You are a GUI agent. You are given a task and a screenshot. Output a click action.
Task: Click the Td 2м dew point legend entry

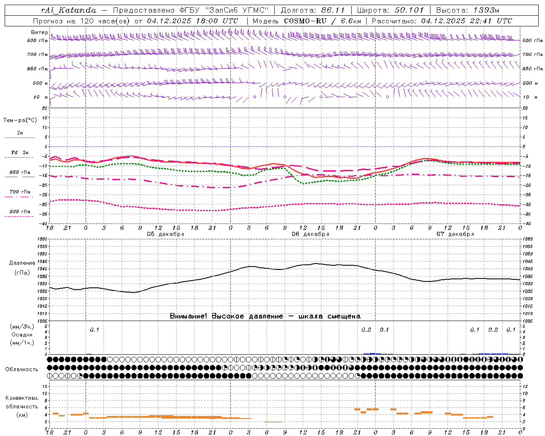pyautogui.click(x=20, y=152)
